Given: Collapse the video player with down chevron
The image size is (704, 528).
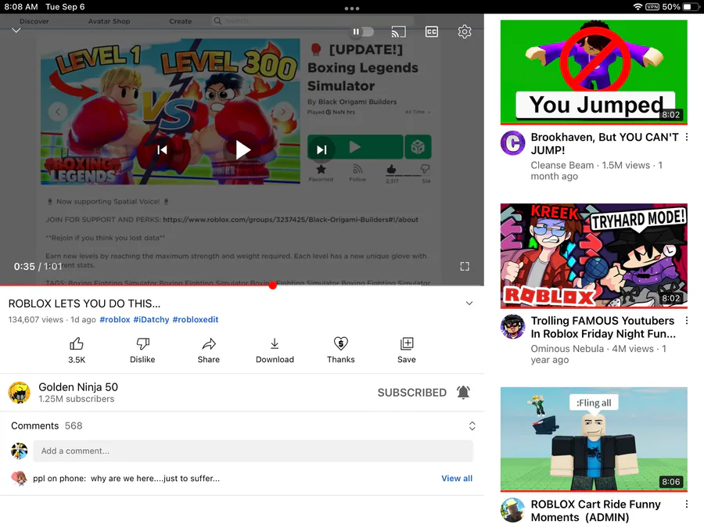Looking at the screenshot, I should [x=16, y=31].
